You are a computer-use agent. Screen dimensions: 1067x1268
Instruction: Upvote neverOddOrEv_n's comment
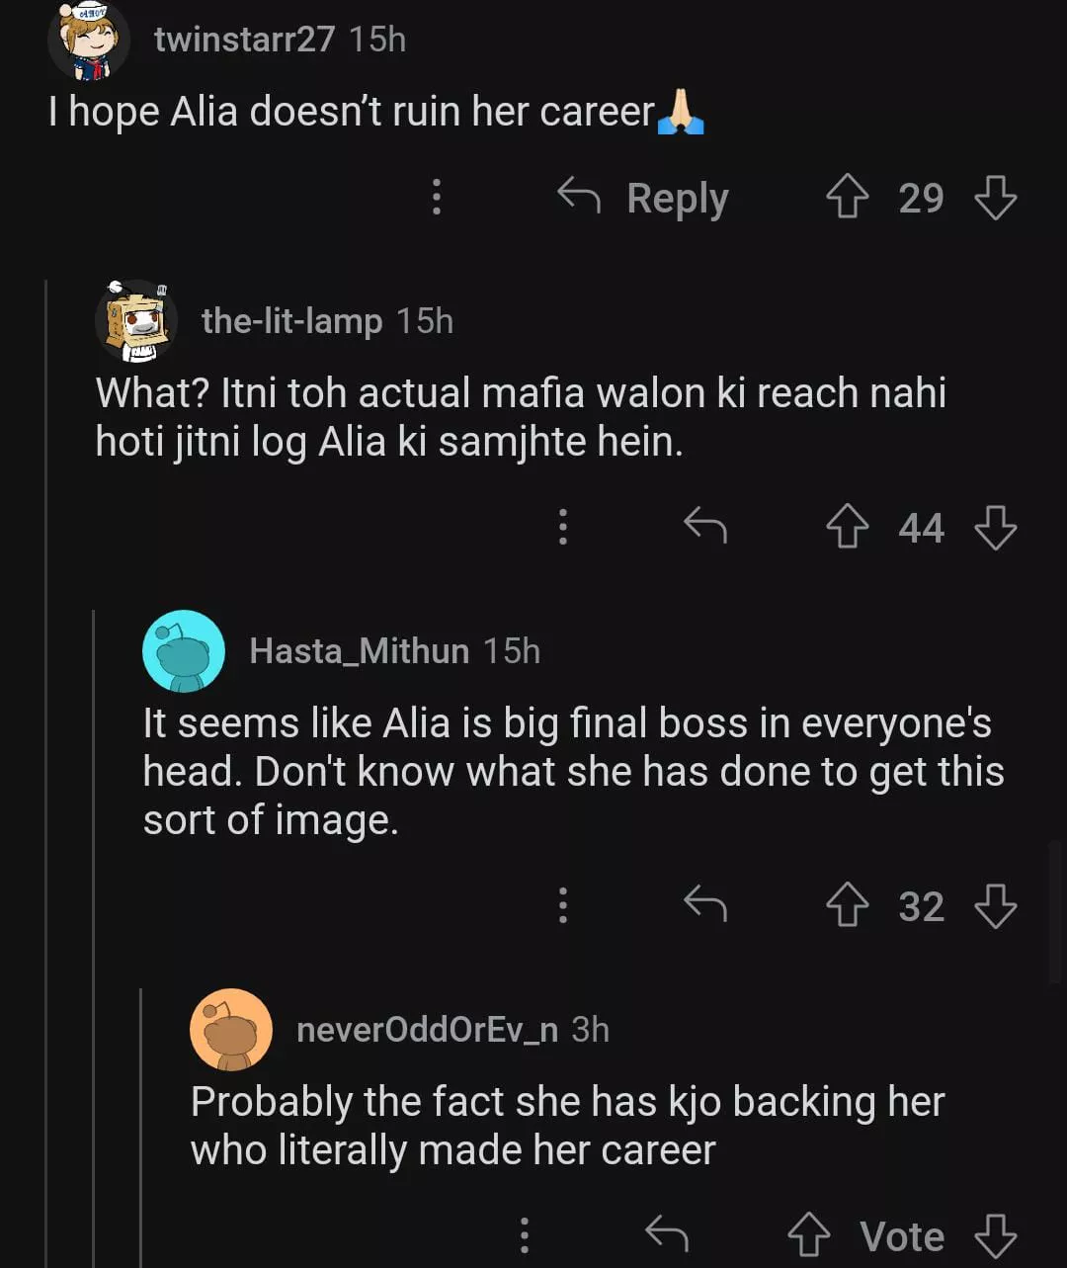pos(809,1235)
